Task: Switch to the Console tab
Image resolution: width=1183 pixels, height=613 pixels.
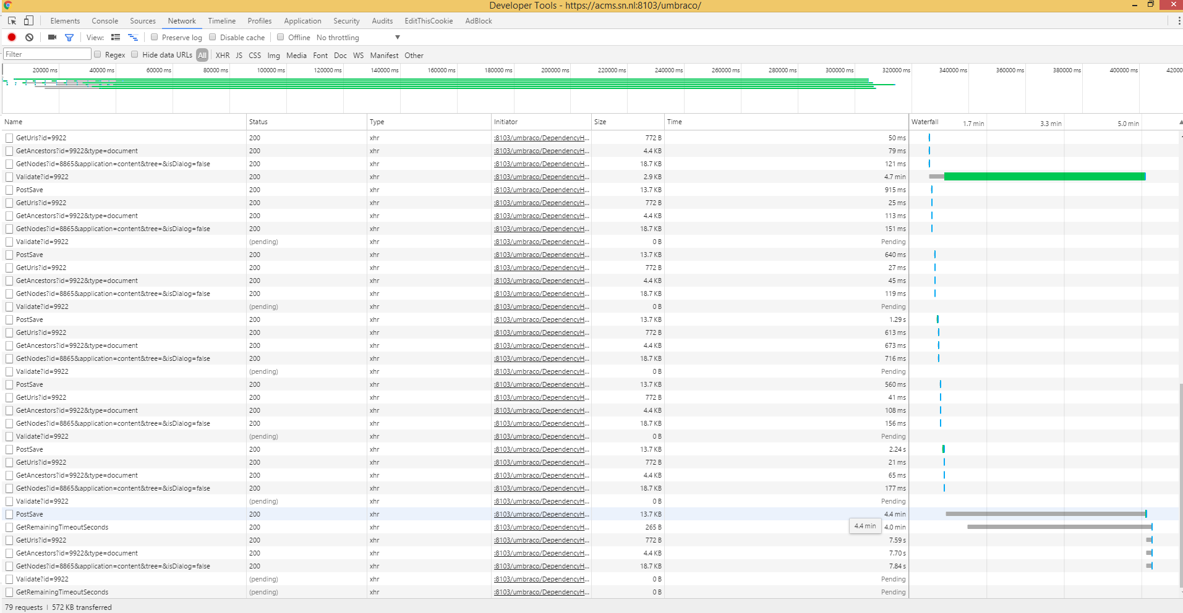Action: (105, 21)
